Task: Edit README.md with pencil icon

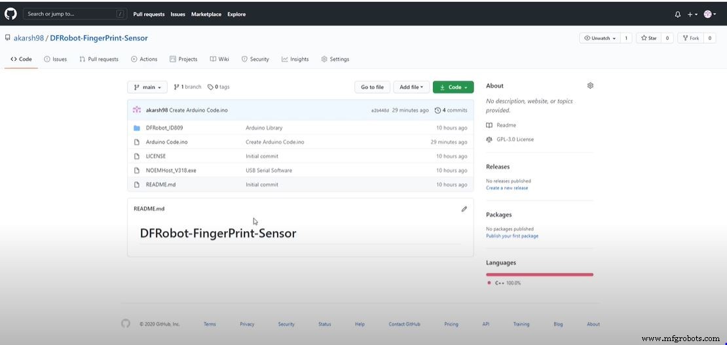Action: tap(464, 209)
